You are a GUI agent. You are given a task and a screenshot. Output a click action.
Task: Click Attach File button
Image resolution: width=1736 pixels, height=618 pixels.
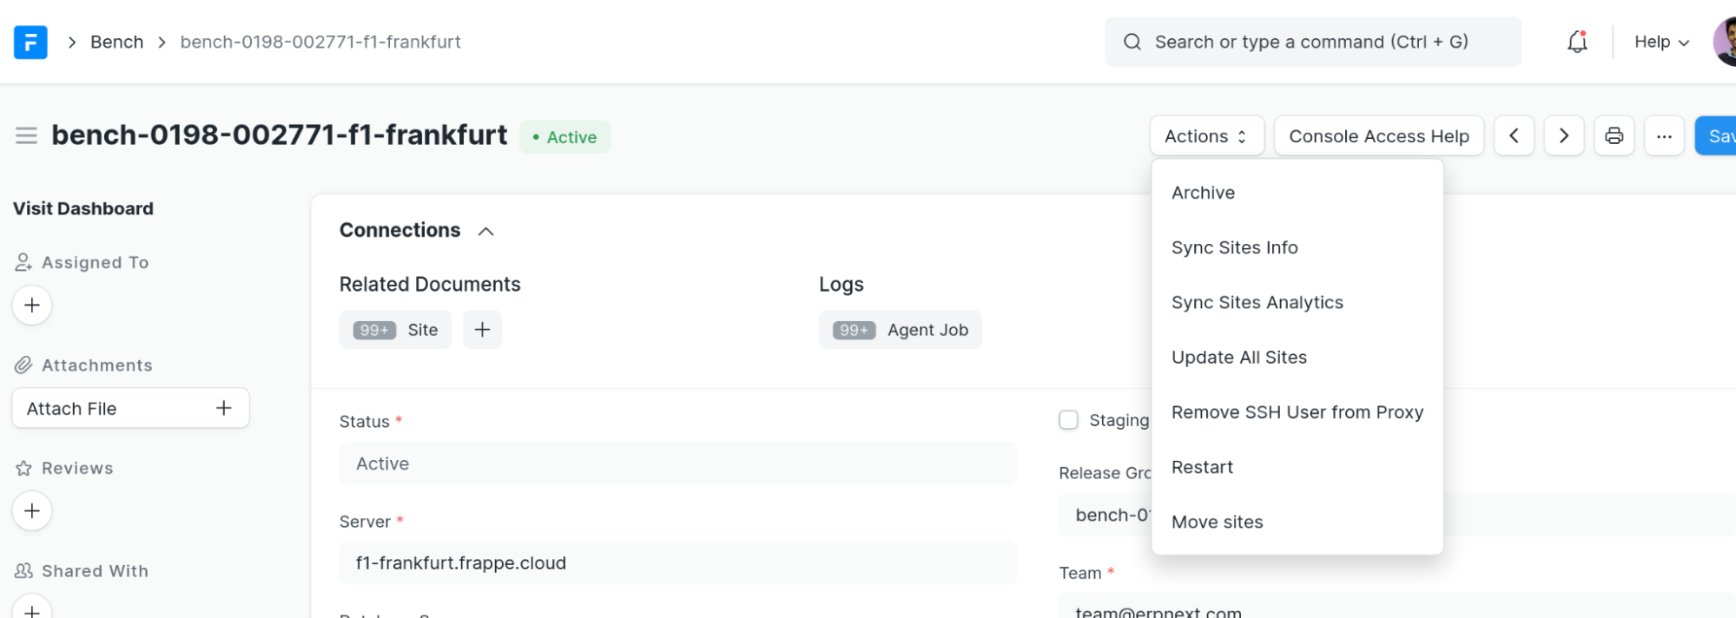pos(130,408)
